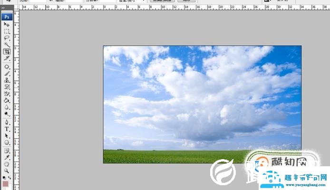The width and height of the screenshot is (330, 190).
Task: Select the Lasso tool
Action: (x=7, y=38)
